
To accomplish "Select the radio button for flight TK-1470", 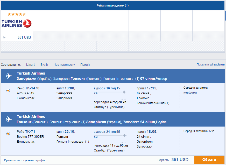I will (x=8, y=91).
